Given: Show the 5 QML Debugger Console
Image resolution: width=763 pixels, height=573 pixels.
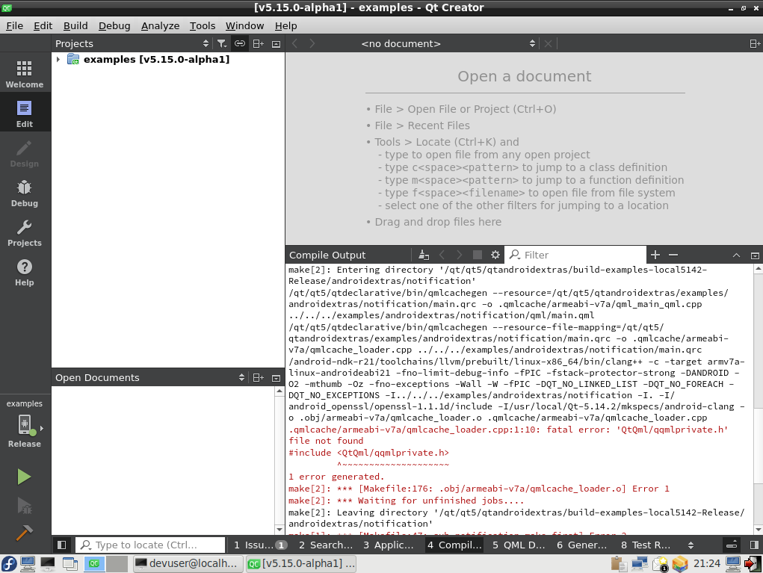Looking at the screenshot, I should [519, 545].
